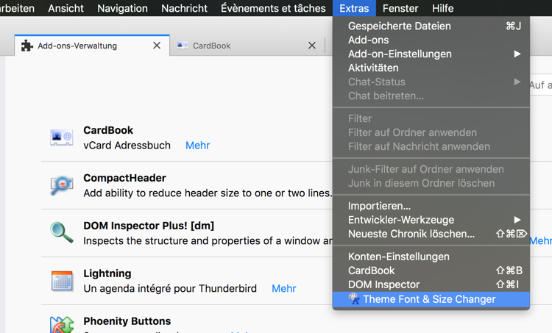Open the Fenster menu
552x333 pixels.
pos(400,8)
